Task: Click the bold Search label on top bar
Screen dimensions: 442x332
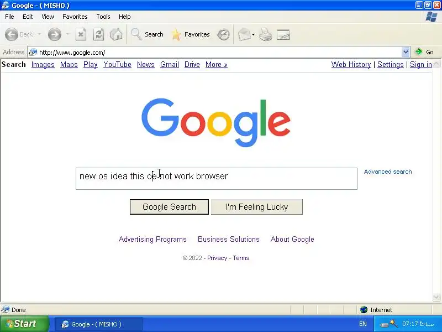Action: [x=13, y=65]
